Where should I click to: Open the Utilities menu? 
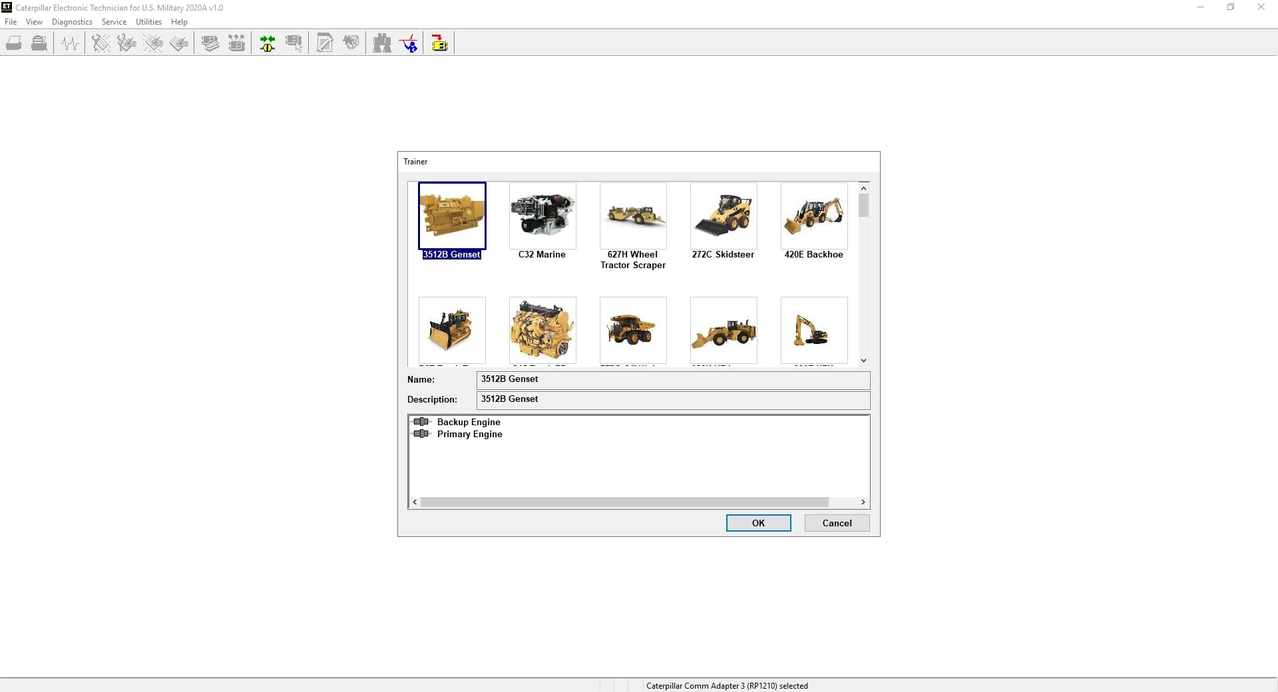(148, 22)
